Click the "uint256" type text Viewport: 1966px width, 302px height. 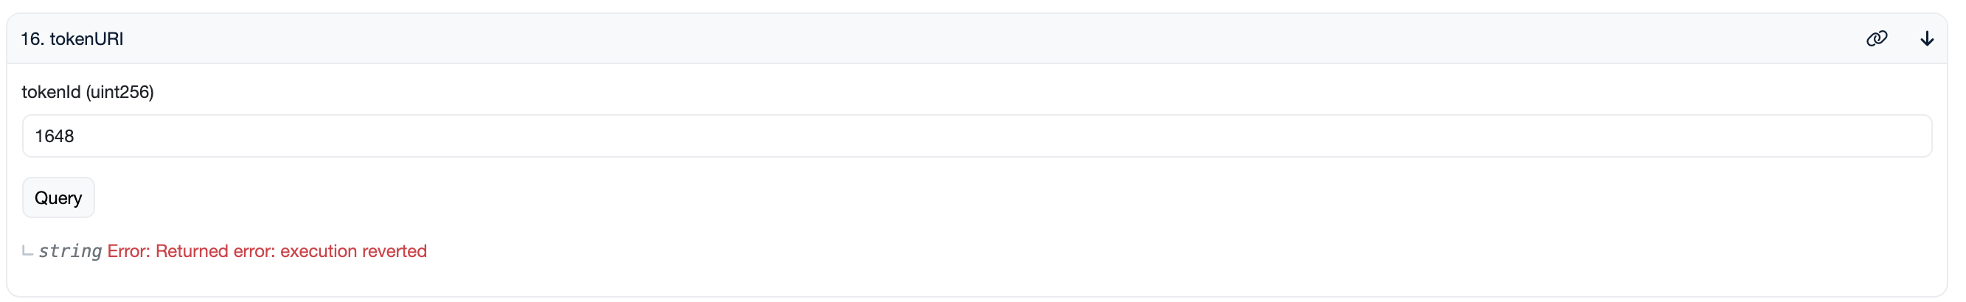[119, 92]
